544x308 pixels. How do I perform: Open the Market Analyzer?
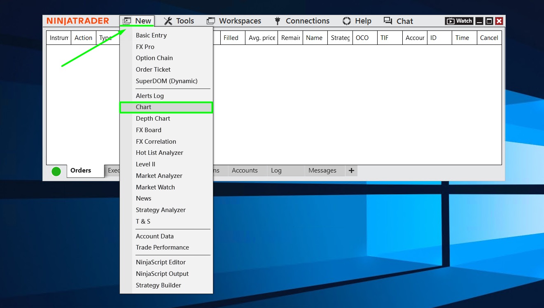click(159, 175)
